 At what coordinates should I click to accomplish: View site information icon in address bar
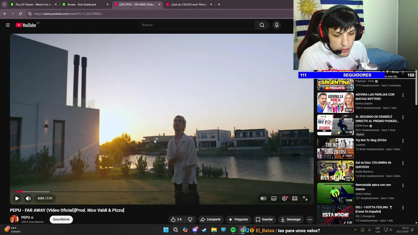coord(29,14)
